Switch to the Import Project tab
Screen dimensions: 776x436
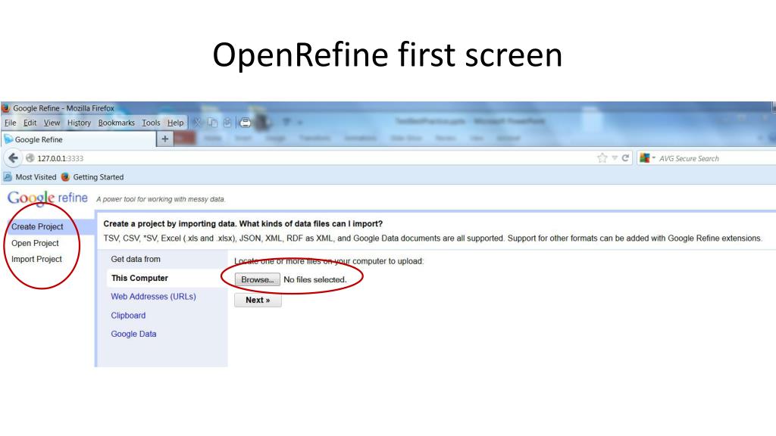click(36, 259)
